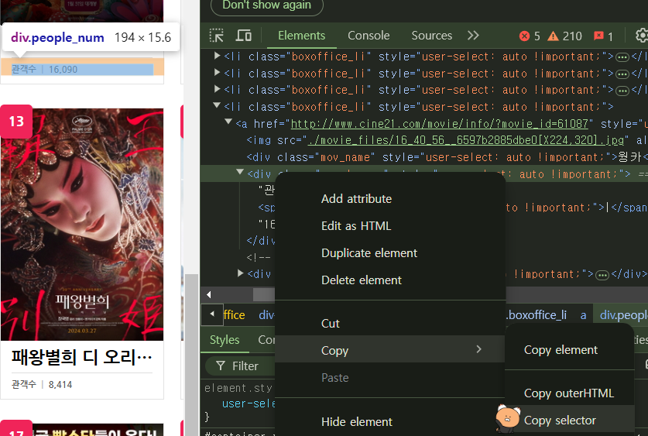Switch to the Console tab

[x=369, y=36]
